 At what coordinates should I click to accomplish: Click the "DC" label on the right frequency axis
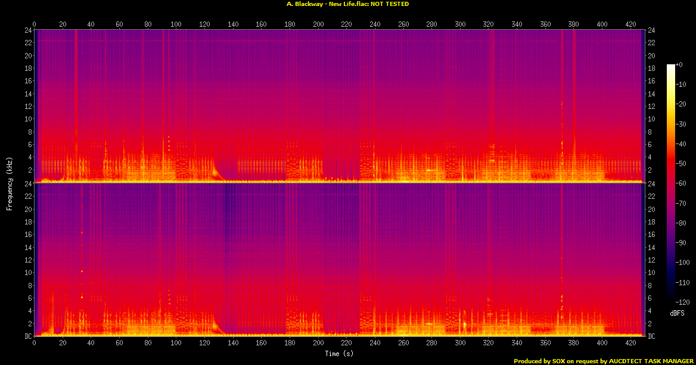(651, 336)
